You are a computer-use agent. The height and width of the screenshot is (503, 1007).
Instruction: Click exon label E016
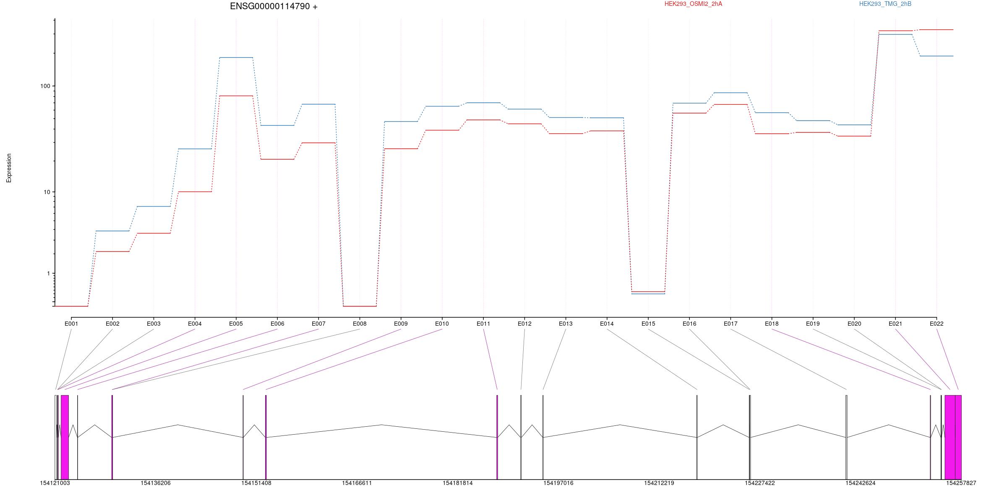pyautogui.click(x=689, y=324)
